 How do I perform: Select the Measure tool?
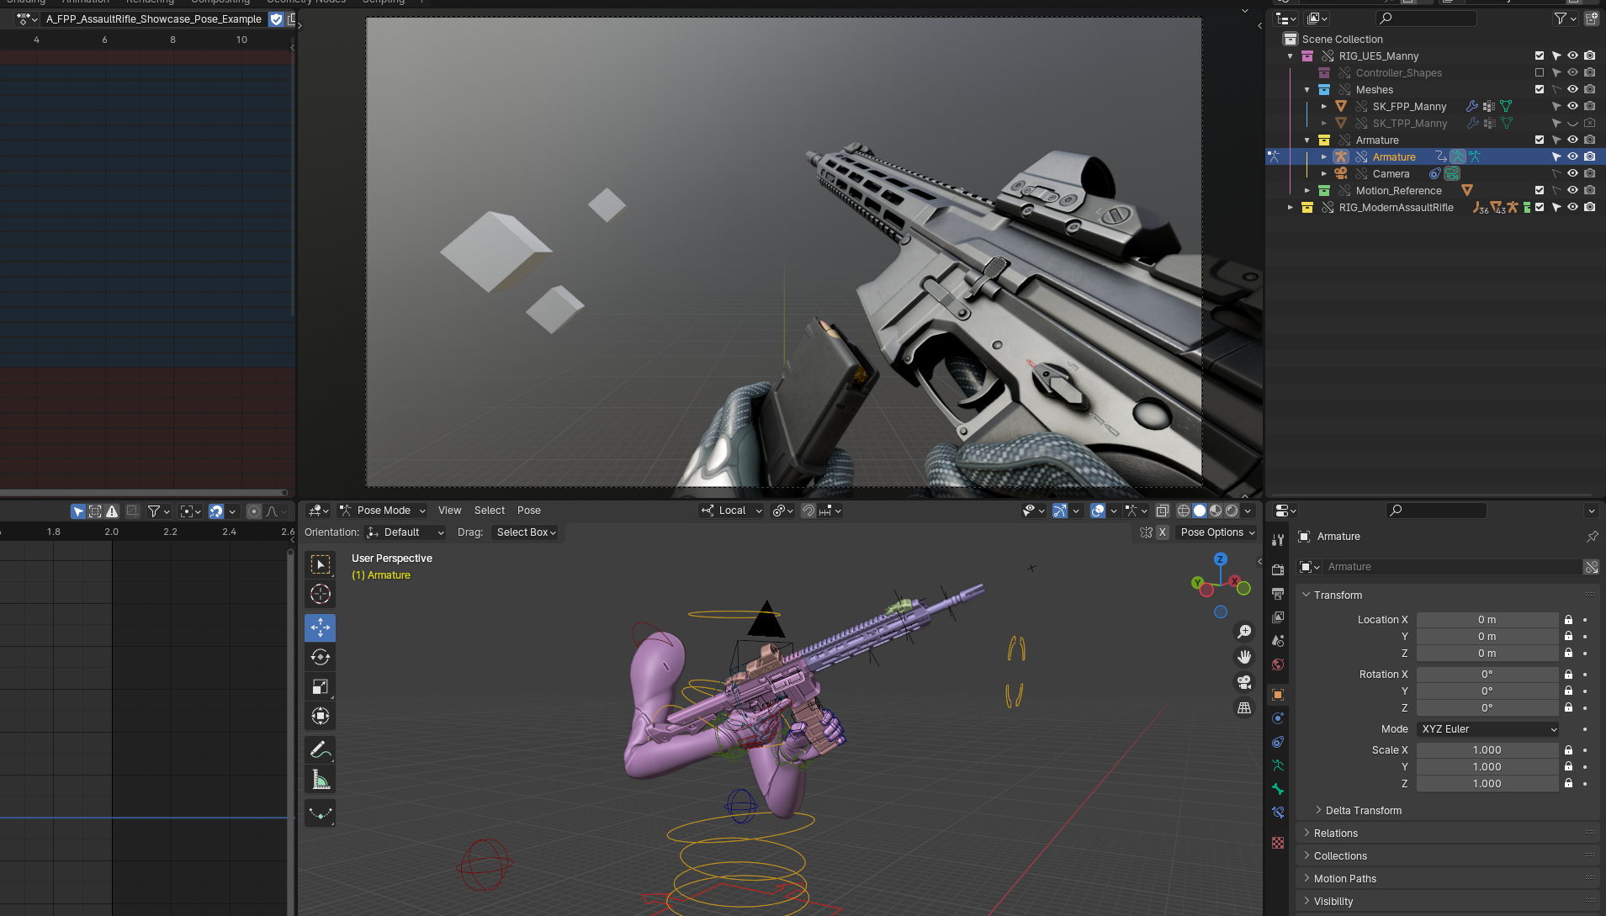320,780
